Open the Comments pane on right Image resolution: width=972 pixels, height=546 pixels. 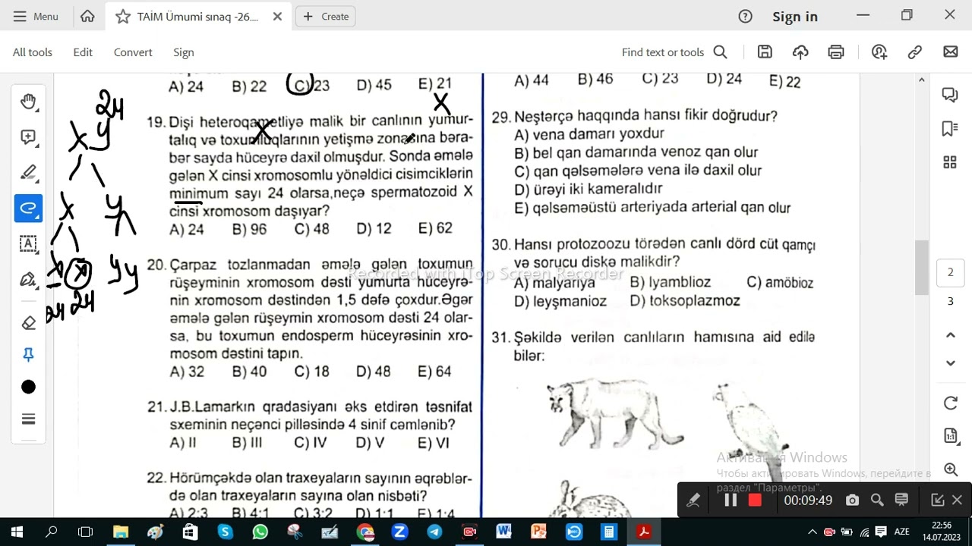(x=950, y=95)
